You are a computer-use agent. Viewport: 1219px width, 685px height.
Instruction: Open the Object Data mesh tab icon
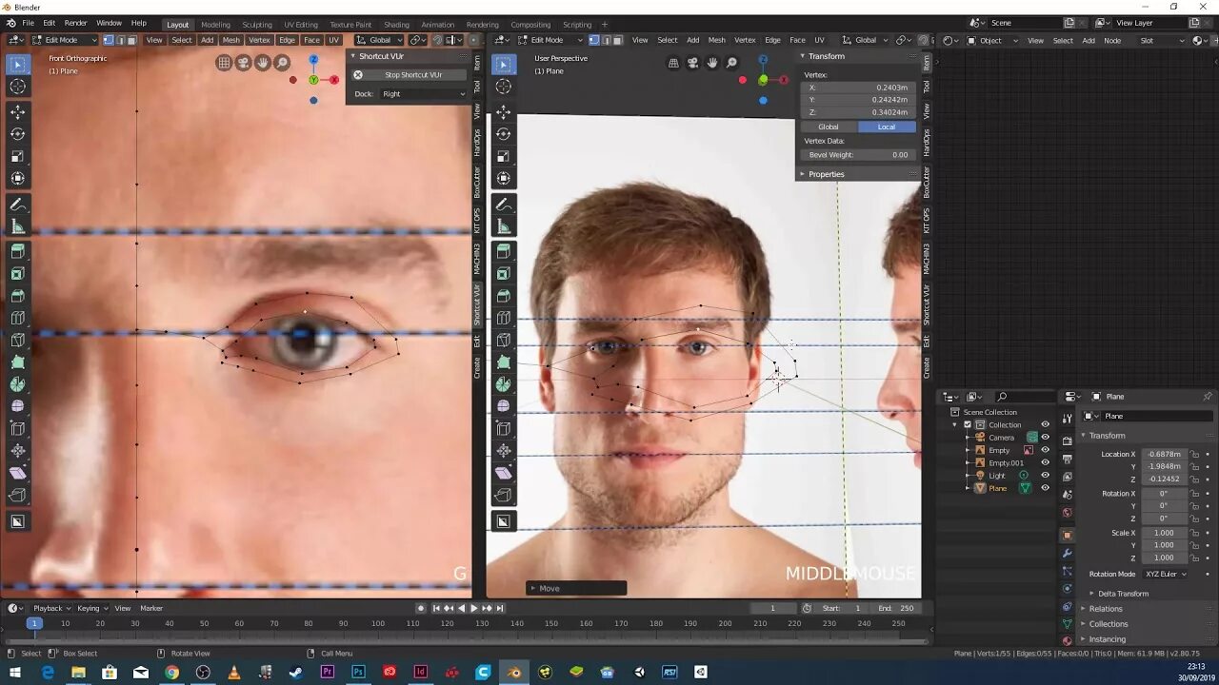[1067, 624]
